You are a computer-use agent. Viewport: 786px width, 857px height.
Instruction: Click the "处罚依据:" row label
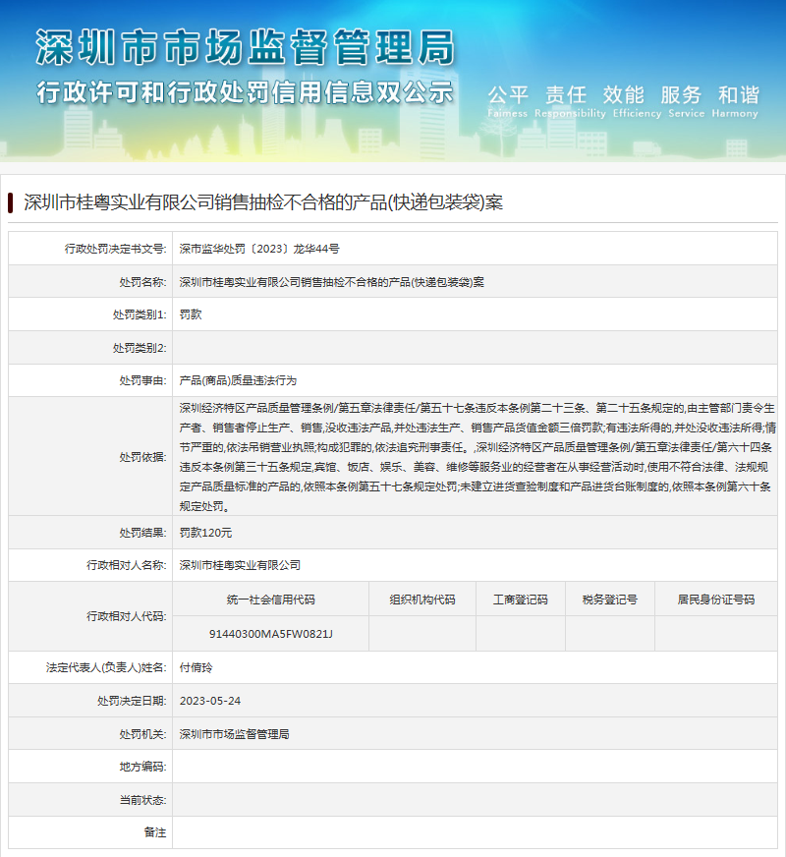pos(142,457)
